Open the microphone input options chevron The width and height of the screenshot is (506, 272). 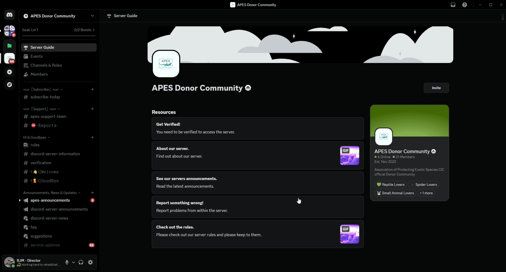[x=73, y=262]
